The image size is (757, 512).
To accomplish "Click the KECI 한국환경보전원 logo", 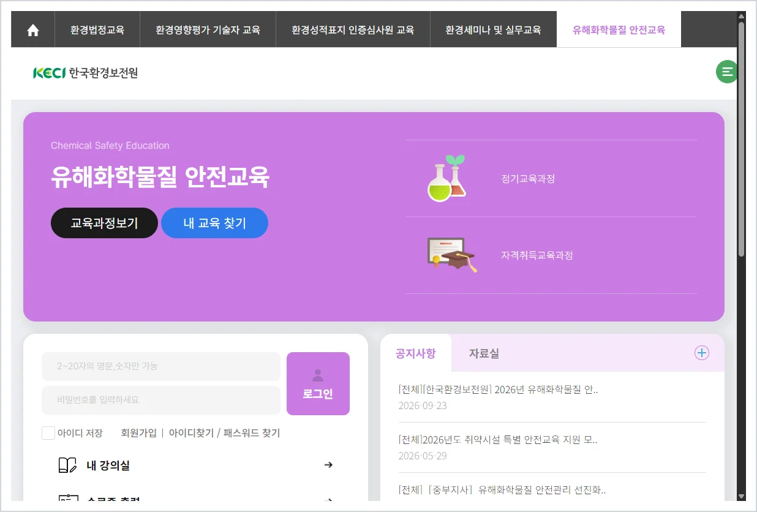I will click(x=85, y=73).
